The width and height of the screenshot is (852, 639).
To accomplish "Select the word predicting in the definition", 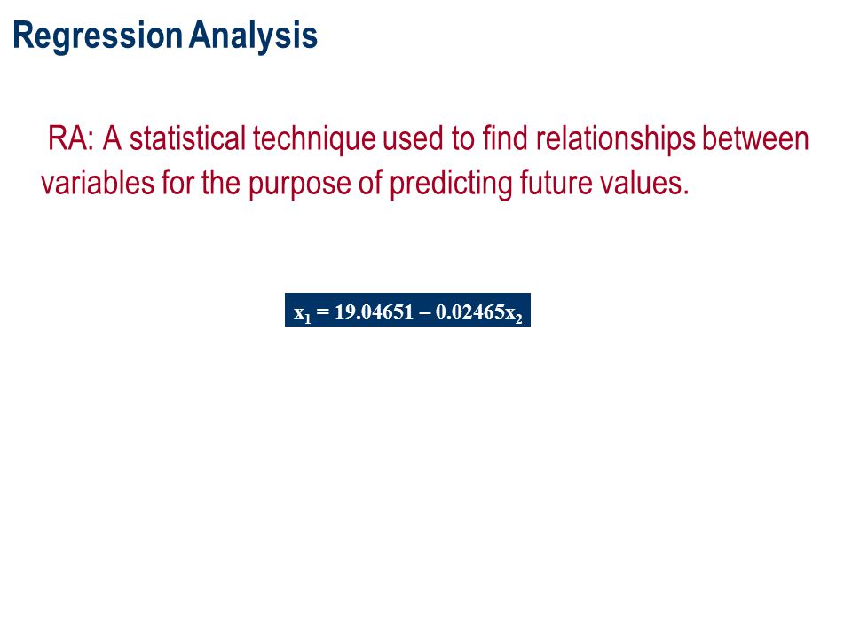I will pyautogui.click(x=451, y=184).
